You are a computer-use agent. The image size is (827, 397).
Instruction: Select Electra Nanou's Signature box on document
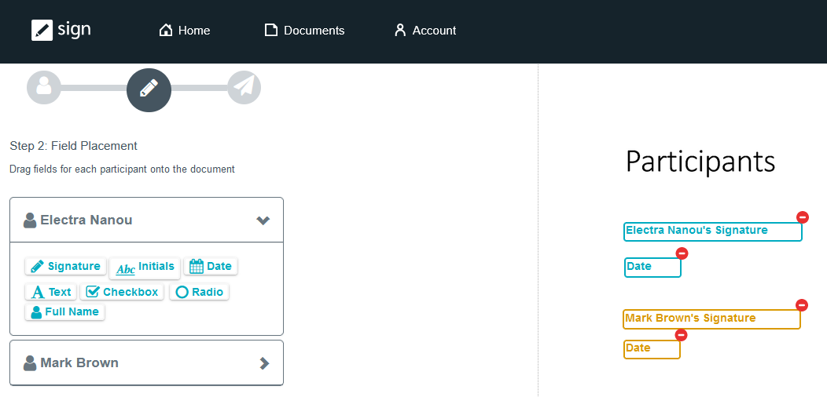712,231
